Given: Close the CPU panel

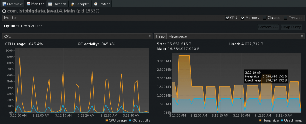Looking at the screenshot, I should point(150,36).
